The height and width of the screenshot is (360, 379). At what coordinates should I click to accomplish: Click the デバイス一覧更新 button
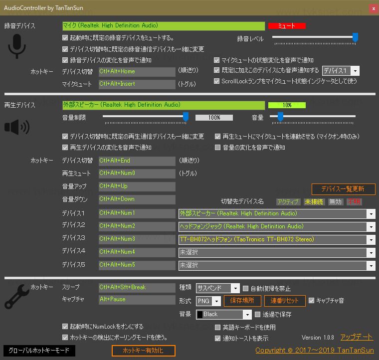pos(344,189)
